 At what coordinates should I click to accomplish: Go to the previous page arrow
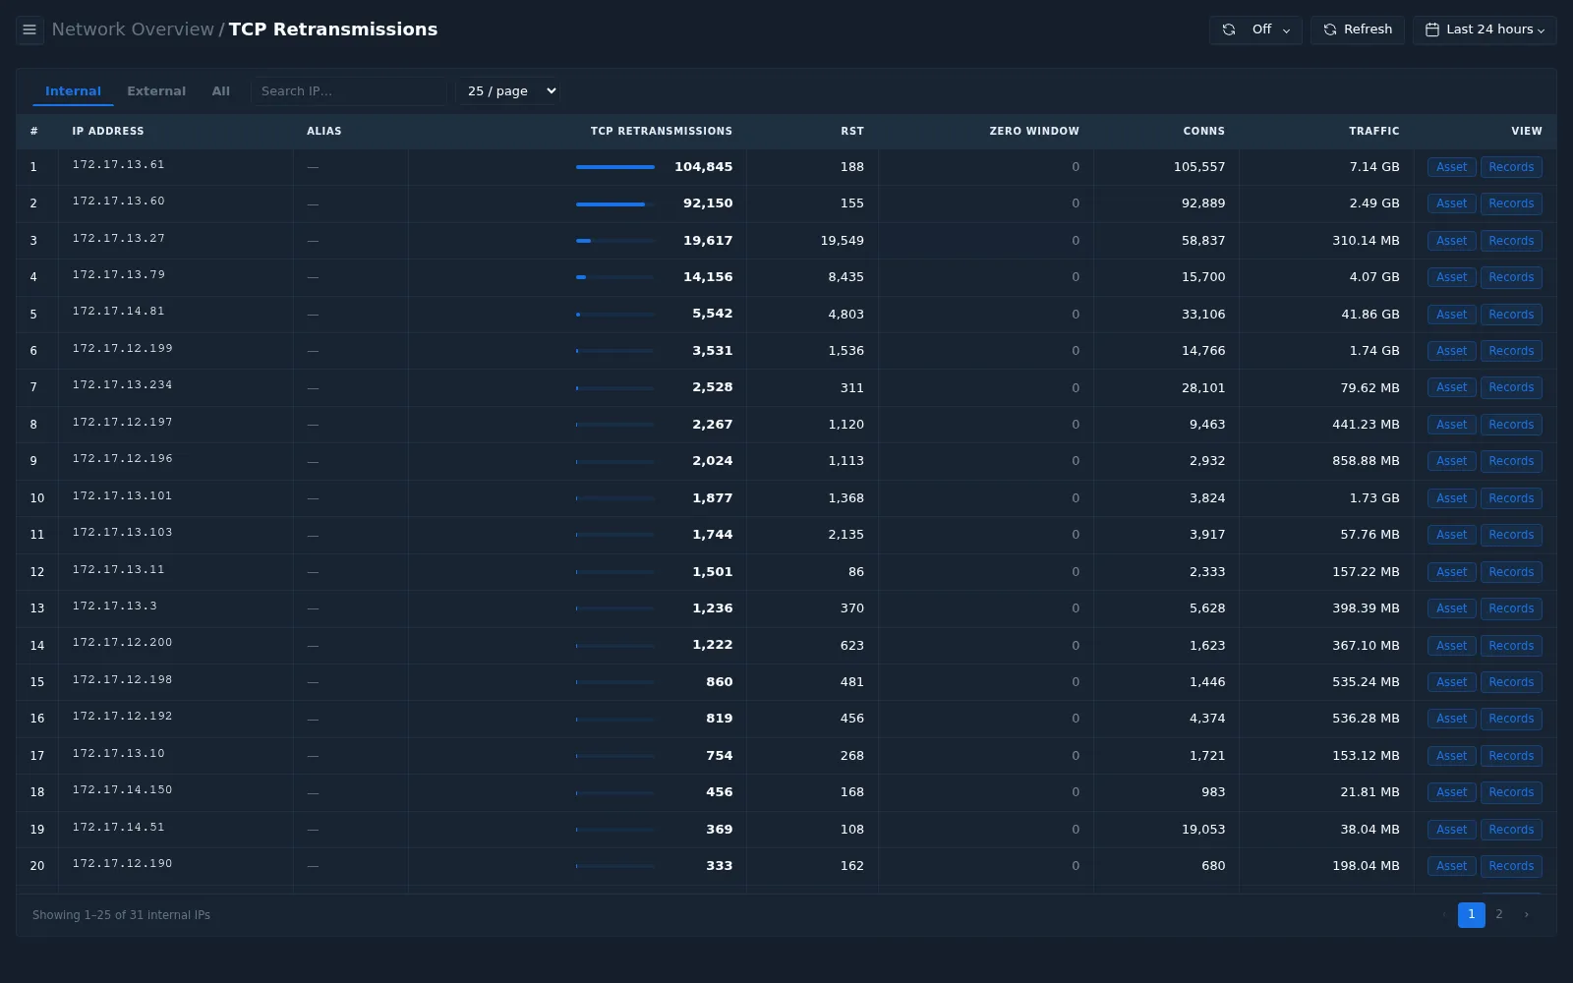click(1444, 914)
